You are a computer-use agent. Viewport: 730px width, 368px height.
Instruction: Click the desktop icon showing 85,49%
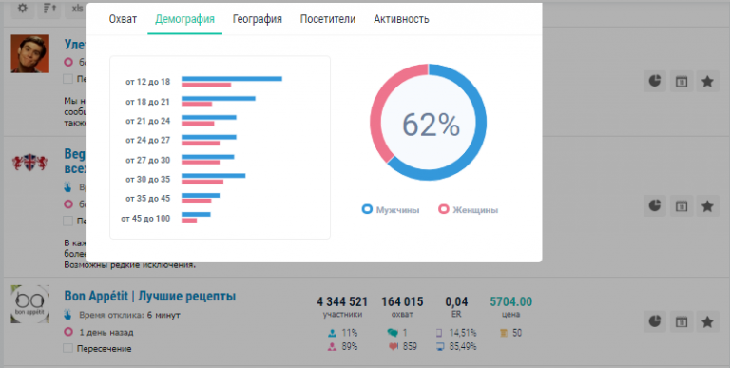(439, 346)
